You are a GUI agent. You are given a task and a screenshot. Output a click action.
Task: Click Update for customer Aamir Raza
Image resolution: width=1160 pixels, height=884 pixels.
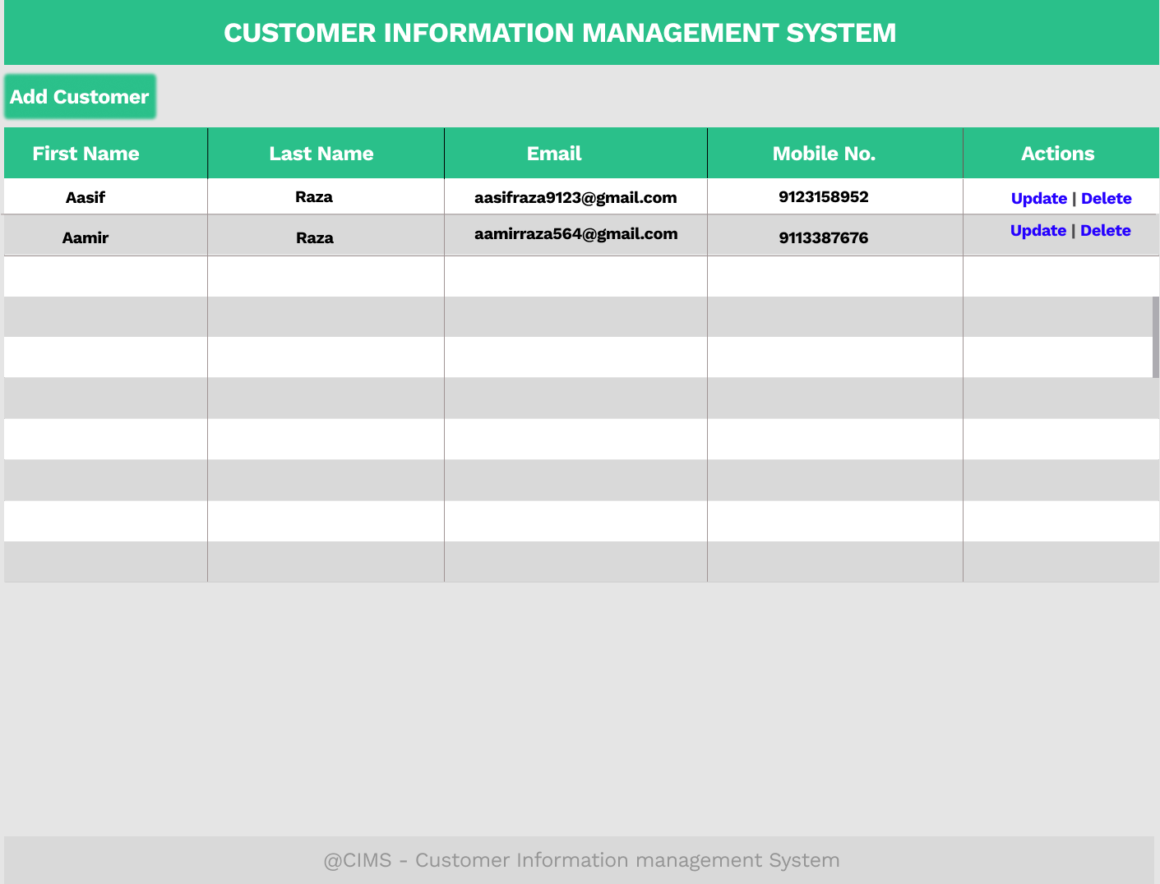click(1038, 230)
